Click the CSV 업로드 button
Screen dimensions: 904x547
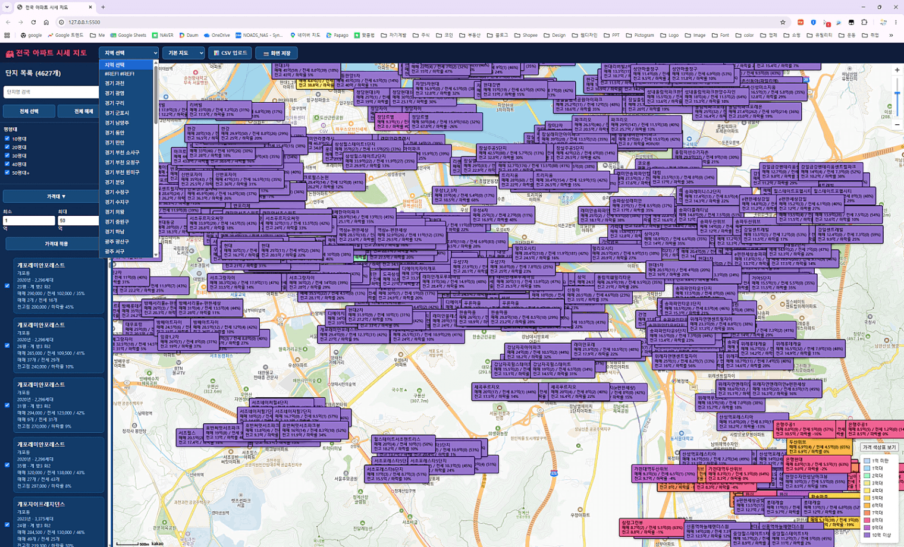click(x=230, y=53)
